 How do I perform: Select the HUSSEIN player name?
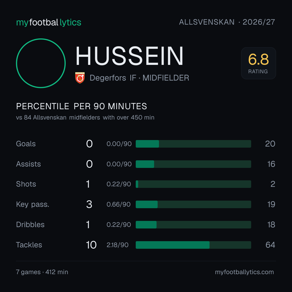(x=130, y=56)
